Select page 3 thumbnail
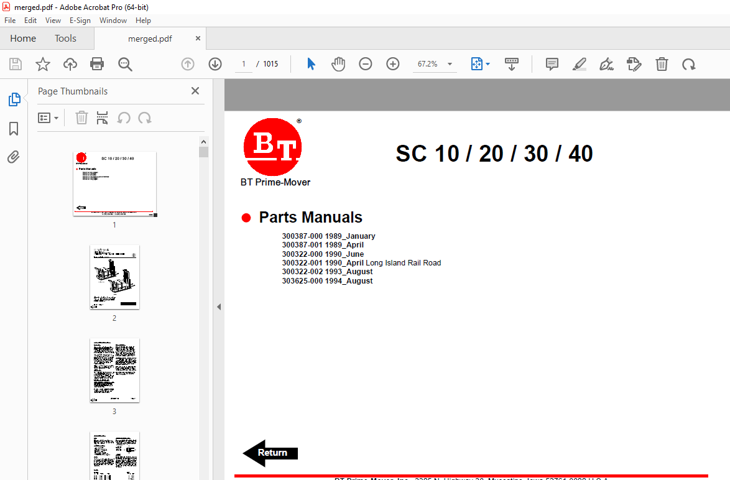The height and width of the screenshot is (480, 730). pos(114,370)
